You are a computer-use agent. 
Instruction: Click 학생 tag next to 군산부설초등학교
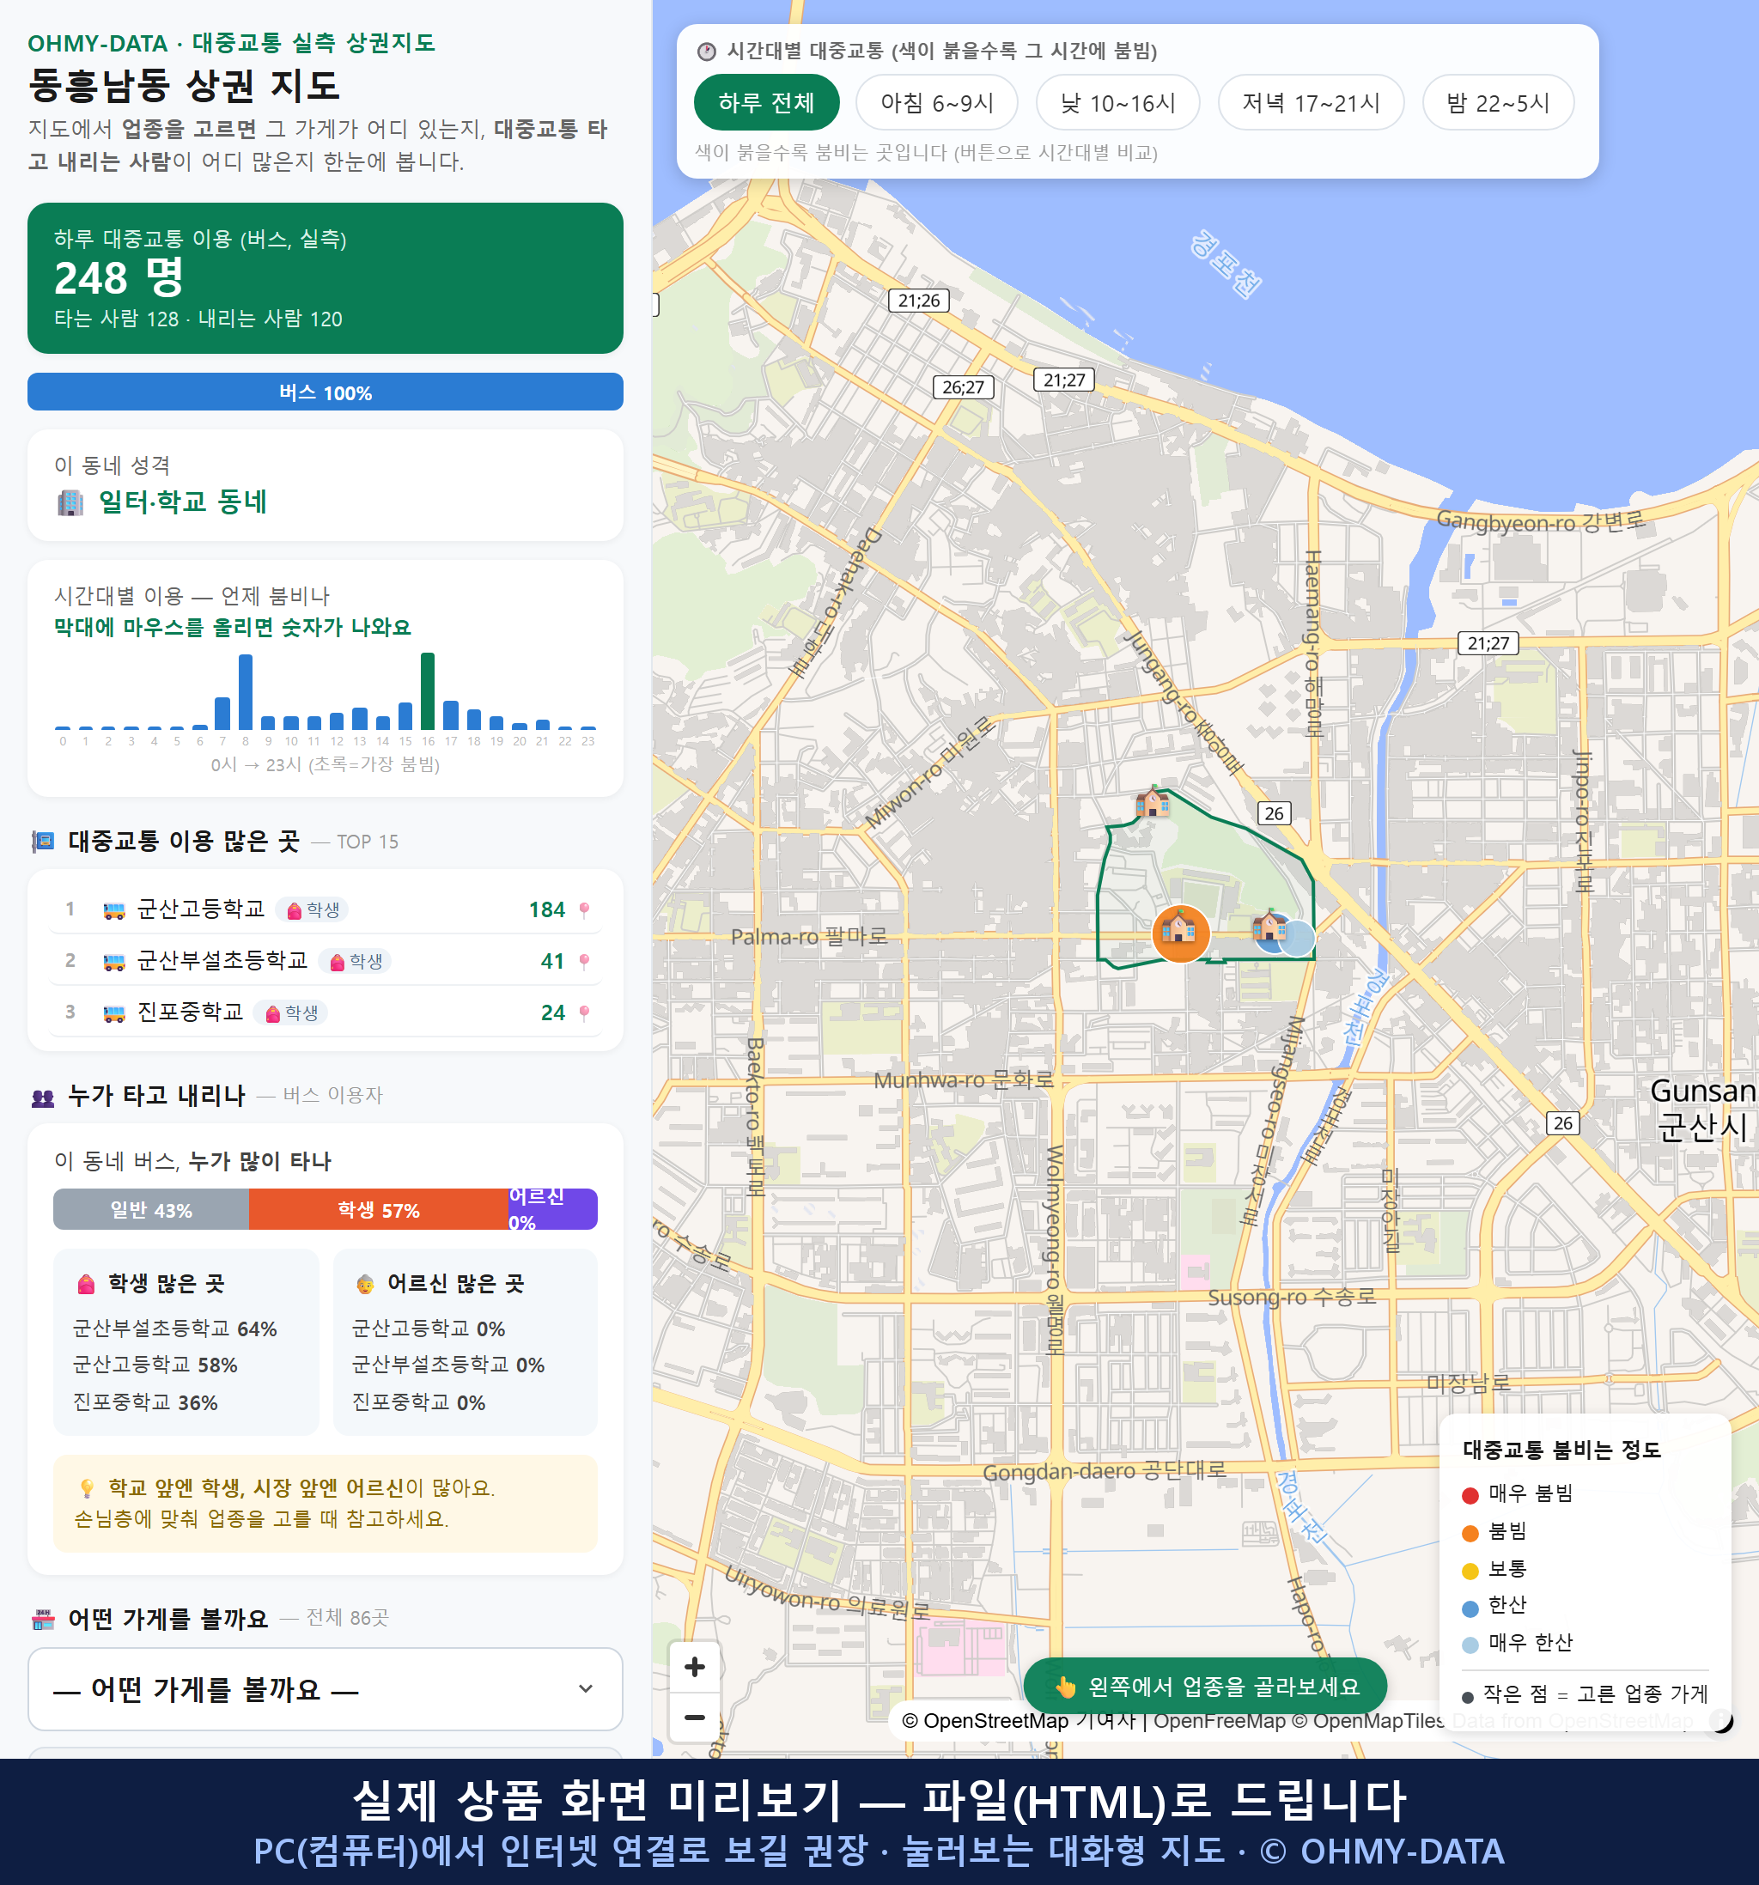(x=355, y=962)
